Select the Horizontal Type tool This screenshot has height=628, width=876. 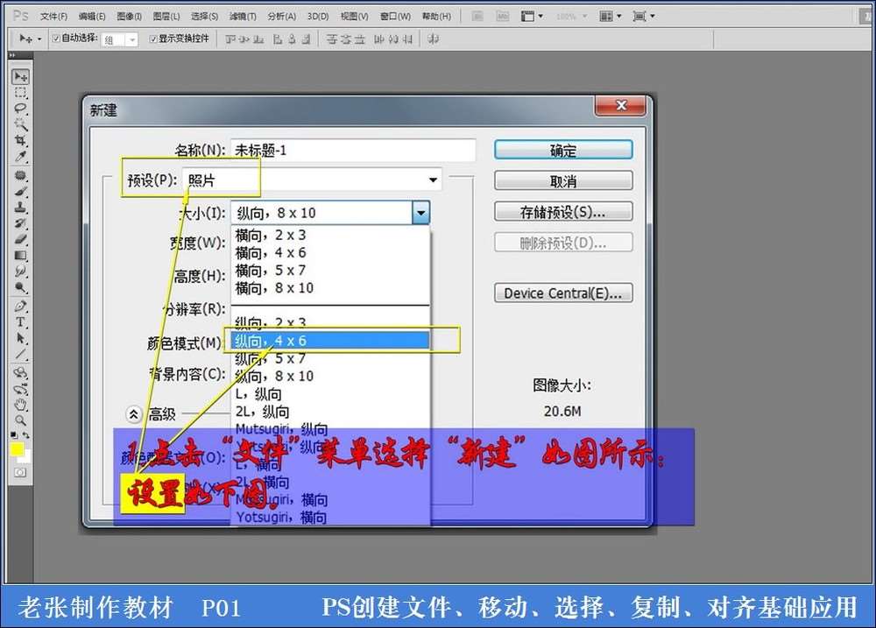[21, 322]
